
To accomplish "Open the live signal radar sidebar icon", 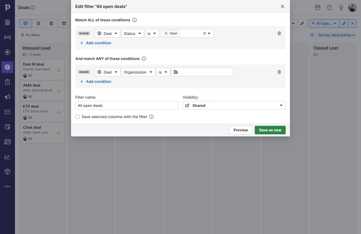I will coord(7,37).
